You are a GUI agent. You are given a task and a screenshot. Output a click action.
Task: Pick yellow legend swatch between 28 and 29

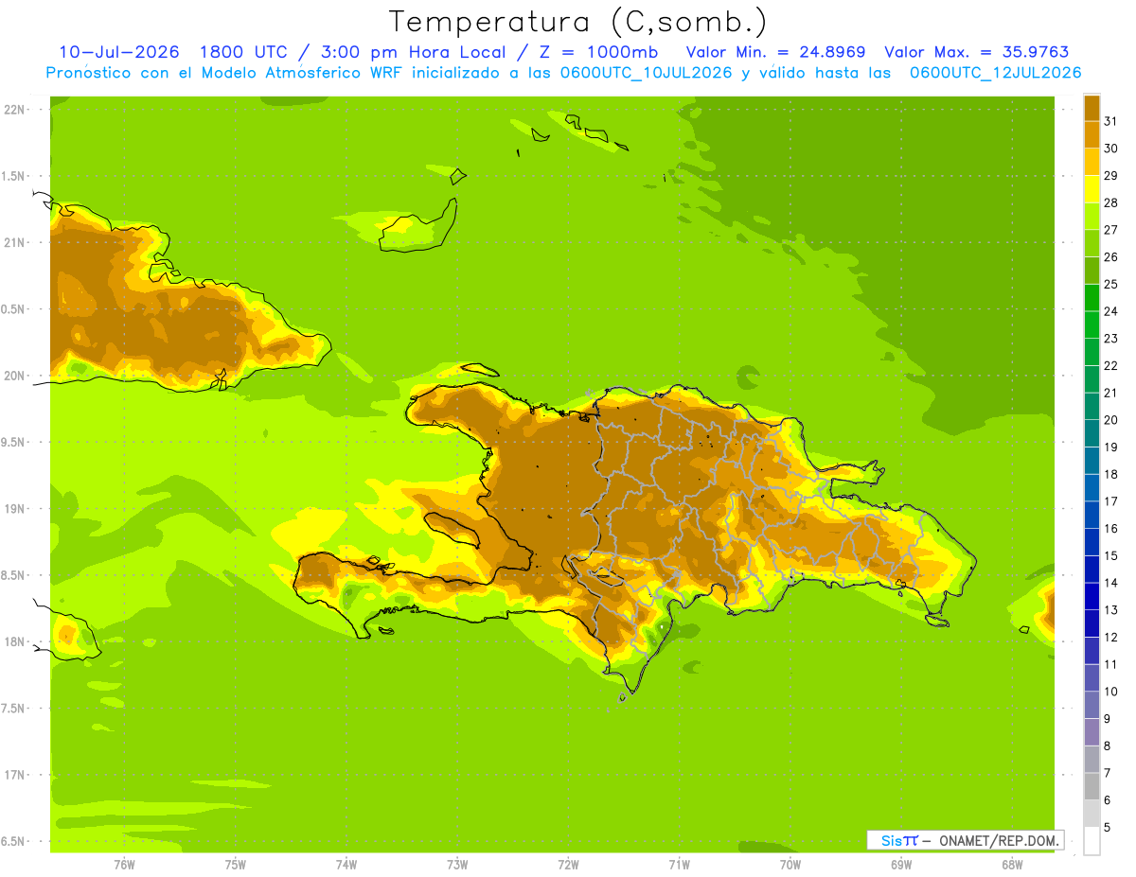1092,189
